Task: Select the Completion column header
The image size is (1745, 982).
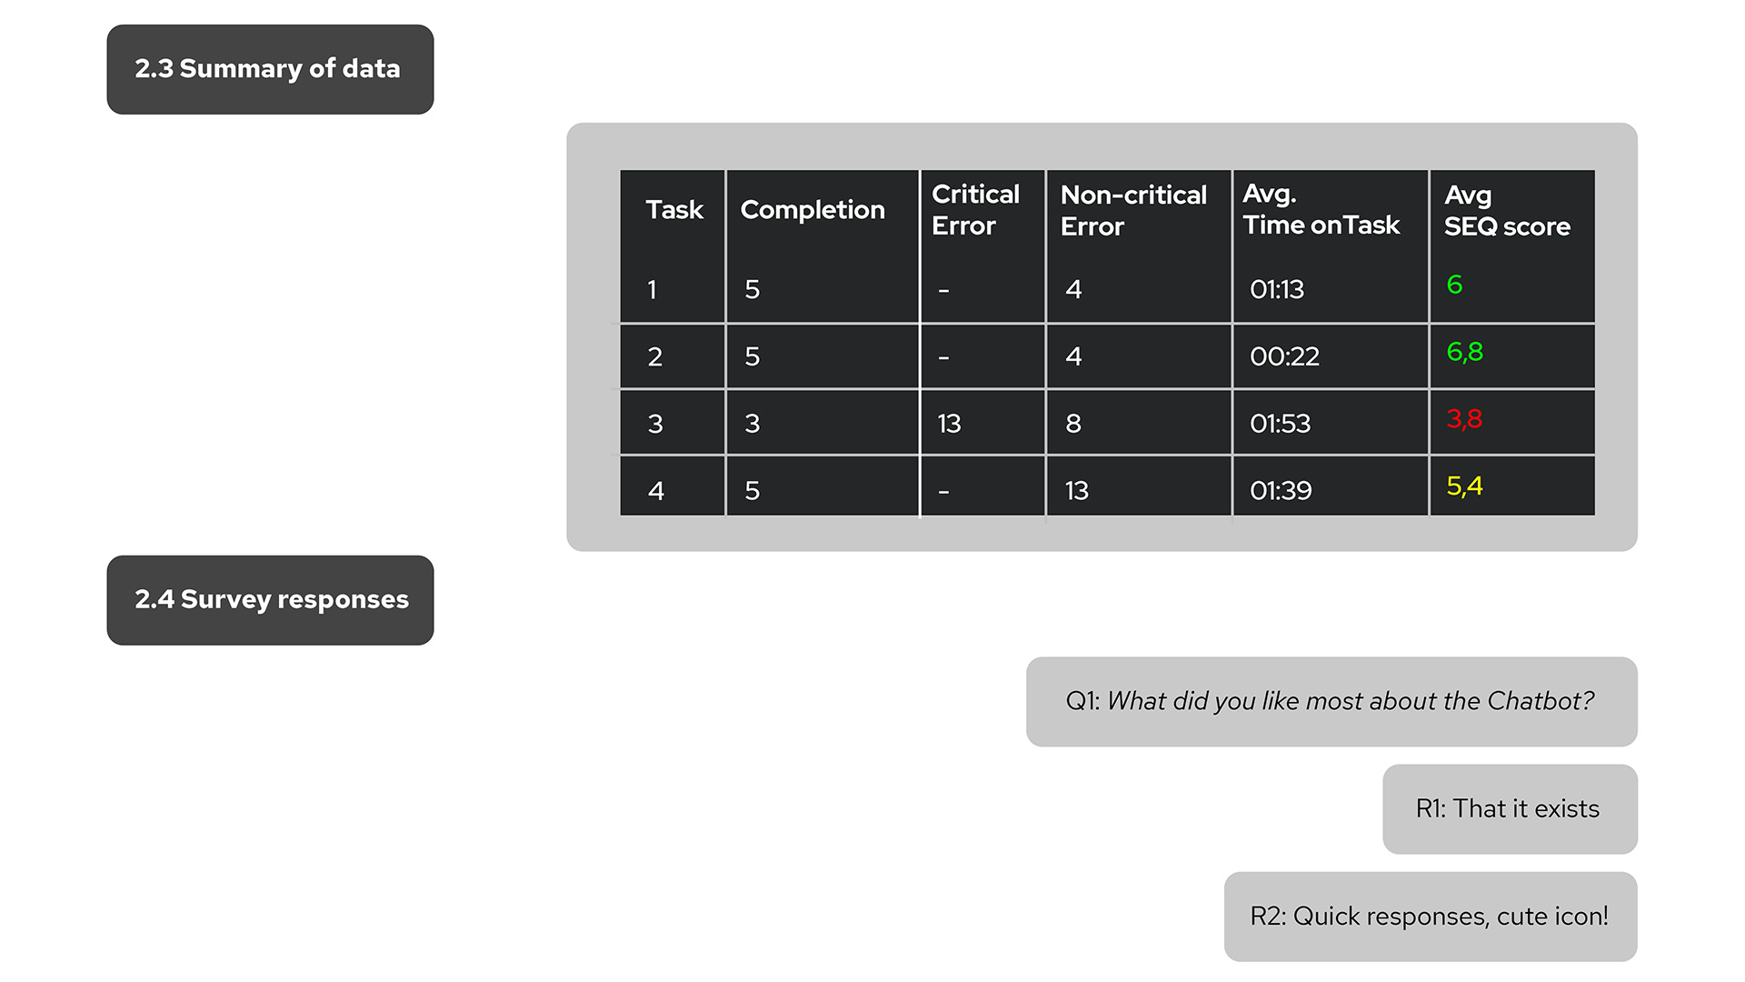Action: (813, 210)
